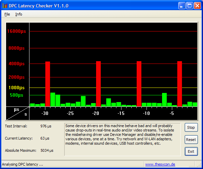Viewport: 203px width, 169px height.
Task: Click the -5 time axis label
Action: pos(172,114)
